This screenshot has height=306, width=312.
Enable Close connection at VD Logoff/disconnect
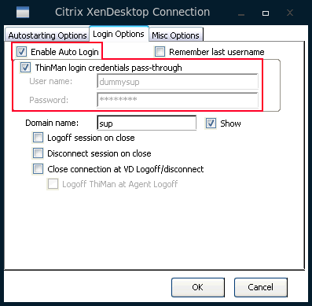[x=38, y=169]
